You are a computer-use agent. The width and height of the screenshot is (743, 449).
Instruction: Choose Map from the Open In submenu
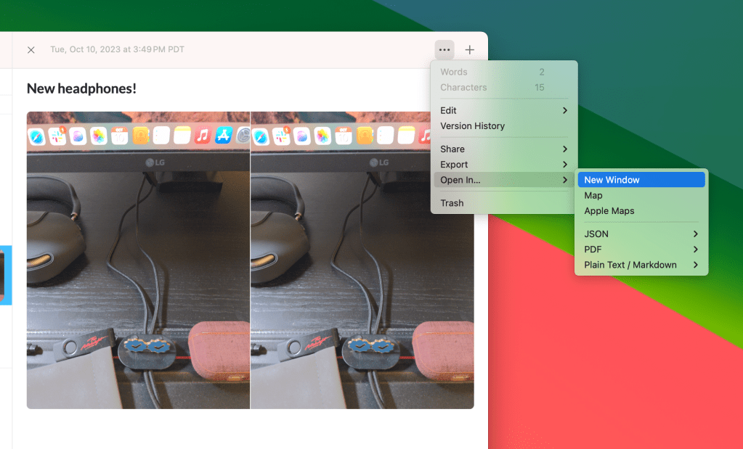[x=593, y=196]
